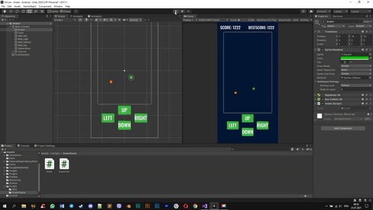The image size is (373, 210).
Task: Click the UP button in Game view
Action: 247,118
